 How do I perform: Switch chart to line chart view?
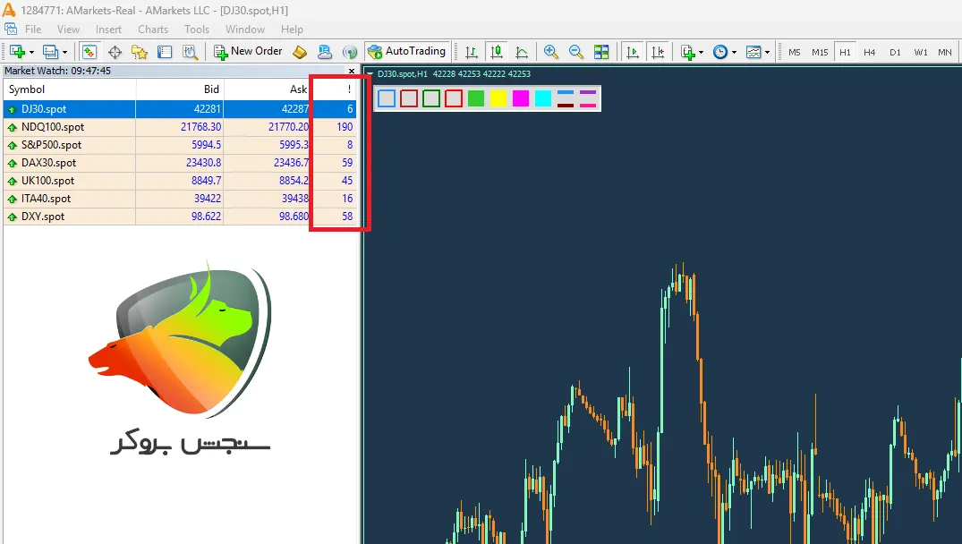522,52
